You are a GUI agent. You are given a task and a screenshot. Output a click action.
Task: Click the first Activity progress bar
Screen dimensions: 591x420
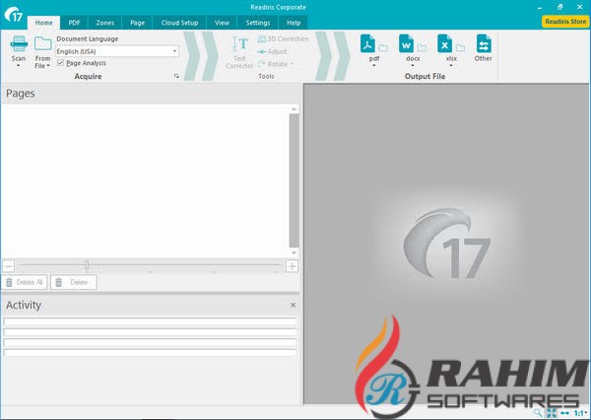(150, 321)
